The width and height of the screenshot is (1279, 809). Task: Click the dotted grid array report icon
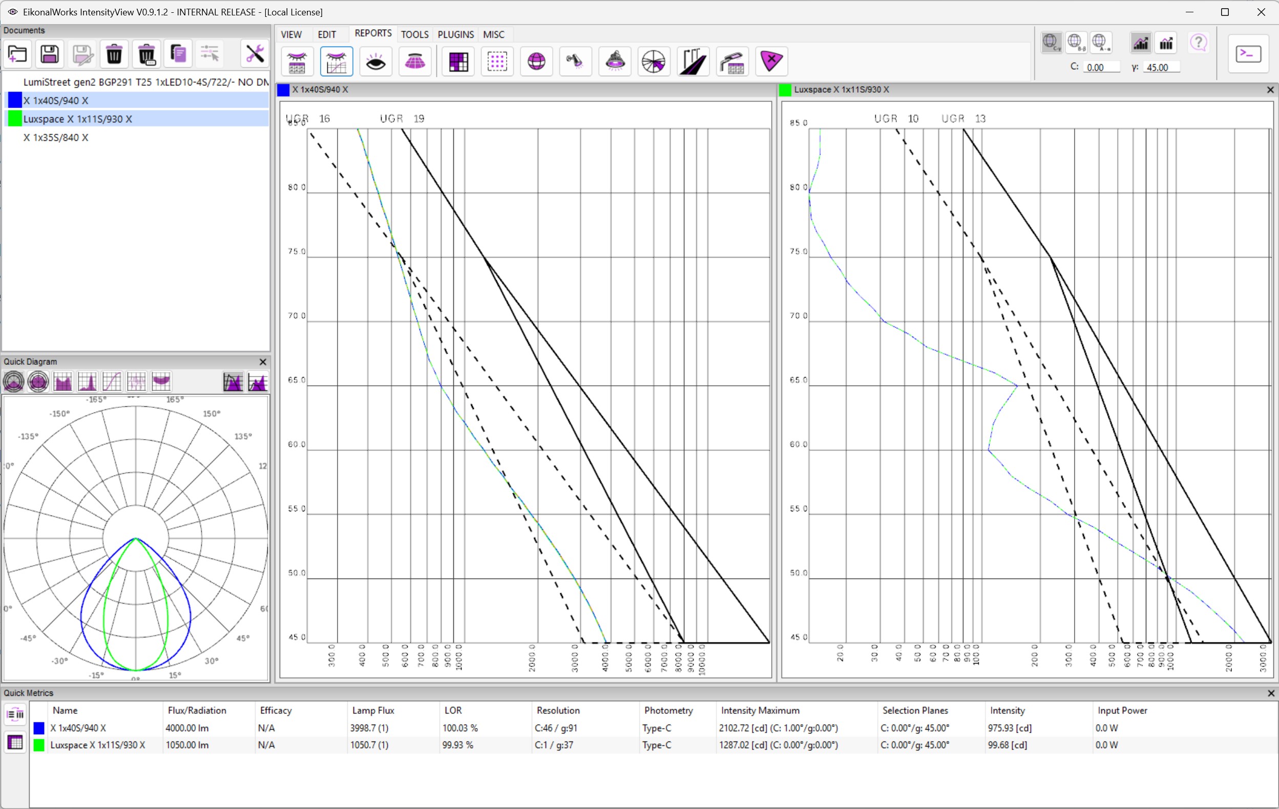coord(498,61)
